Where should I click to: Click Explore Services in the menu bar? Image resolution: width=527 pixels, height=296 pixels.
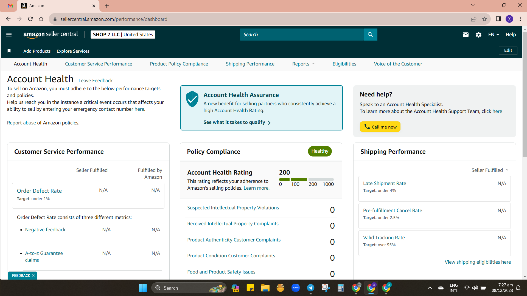click(x=73, y=51)
